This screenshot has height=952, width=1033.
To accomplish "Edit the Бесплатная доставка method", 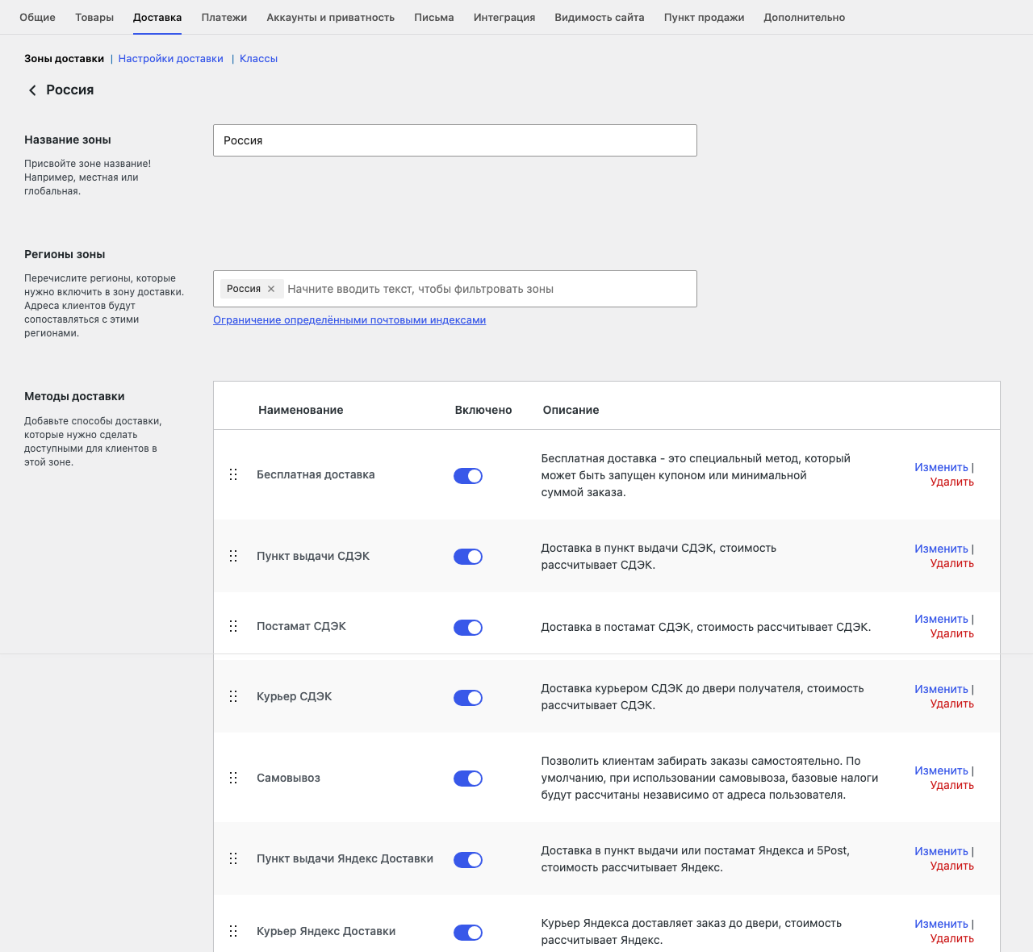I will click(941, 467).
